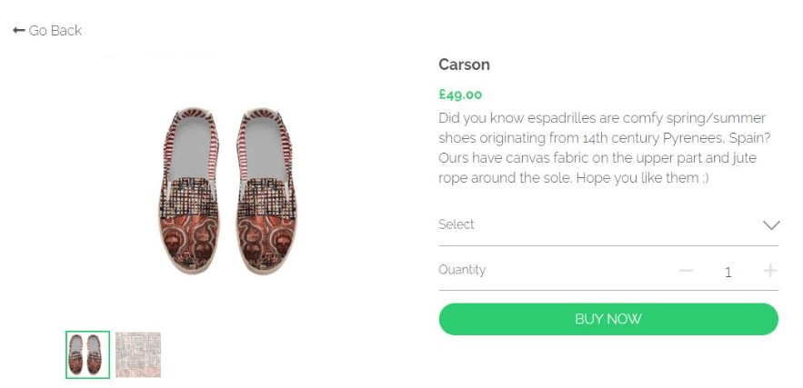Screen dimensions: 803x388
Task: Click the espadrilles description paragraph
Action: [602, 148]
